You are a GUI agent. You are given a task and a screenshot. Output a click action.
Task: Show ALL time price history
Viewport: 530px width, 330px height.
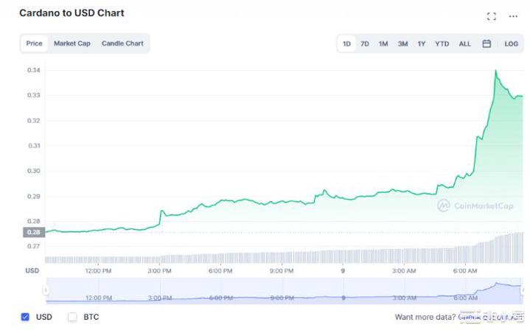click(x=464, y=44)
